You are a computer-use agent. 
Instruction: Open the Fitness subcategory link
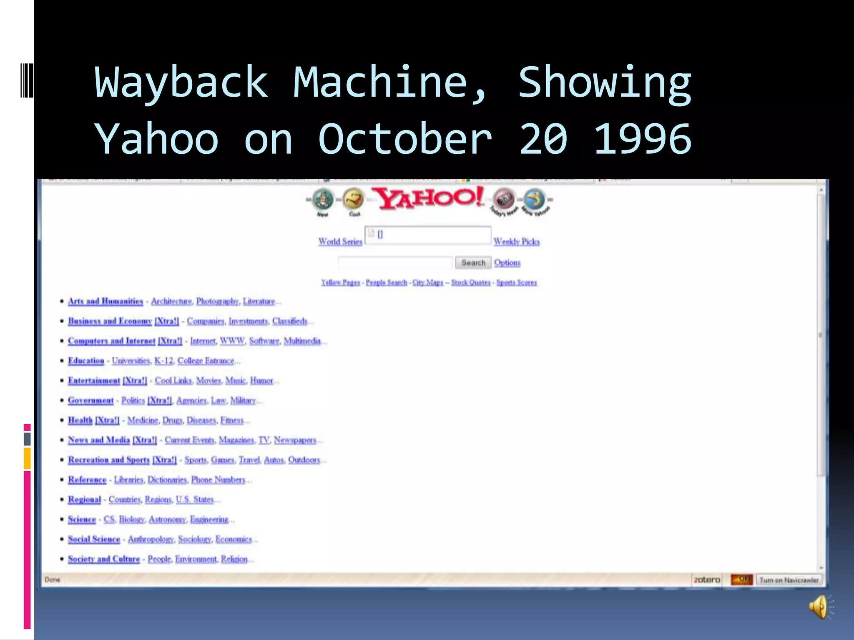click(232, 420)
